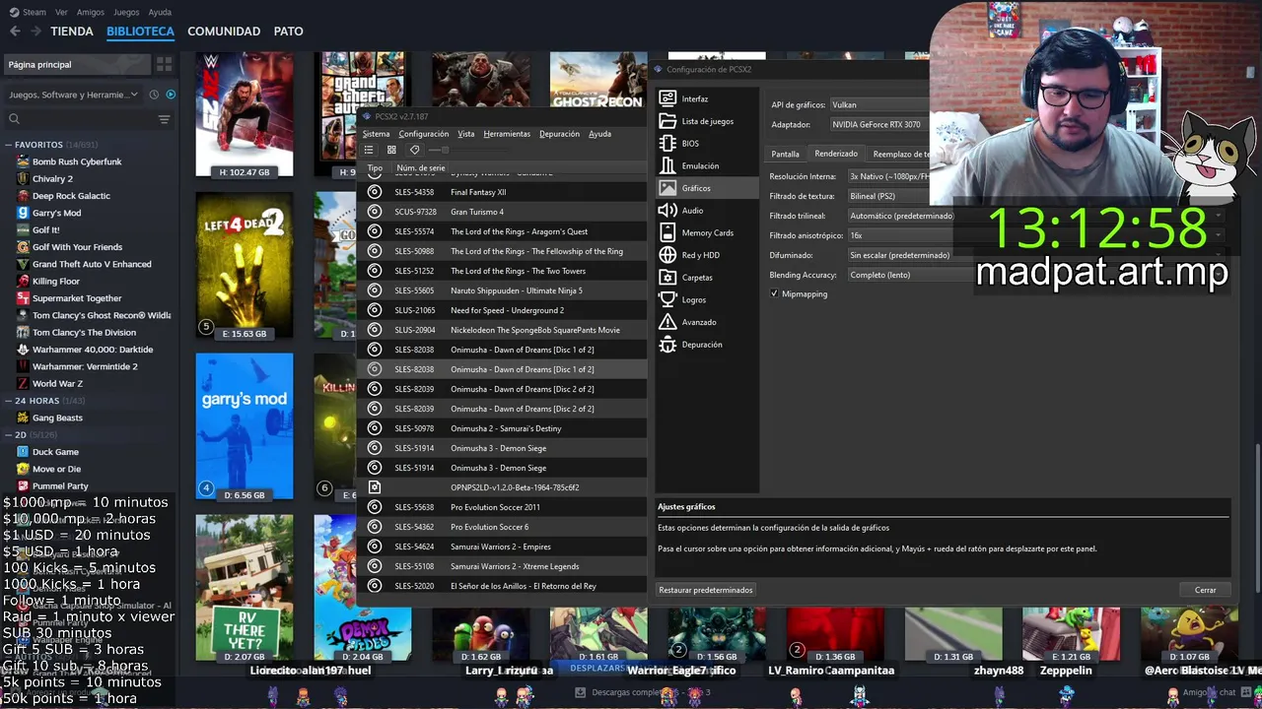Expand Juegos, Software y Herramientas filter dropdown

click(74, 95)
